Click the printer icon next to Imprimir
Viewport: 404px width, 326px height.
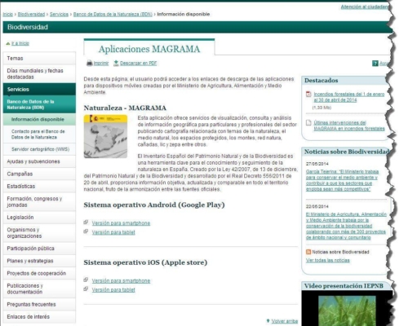pyautogui.click(x=89, y=63)
